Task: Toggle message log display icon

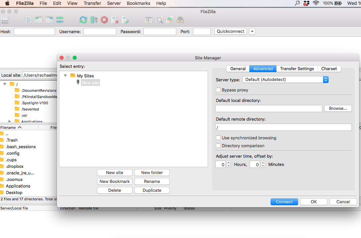Action: [29, 20]
